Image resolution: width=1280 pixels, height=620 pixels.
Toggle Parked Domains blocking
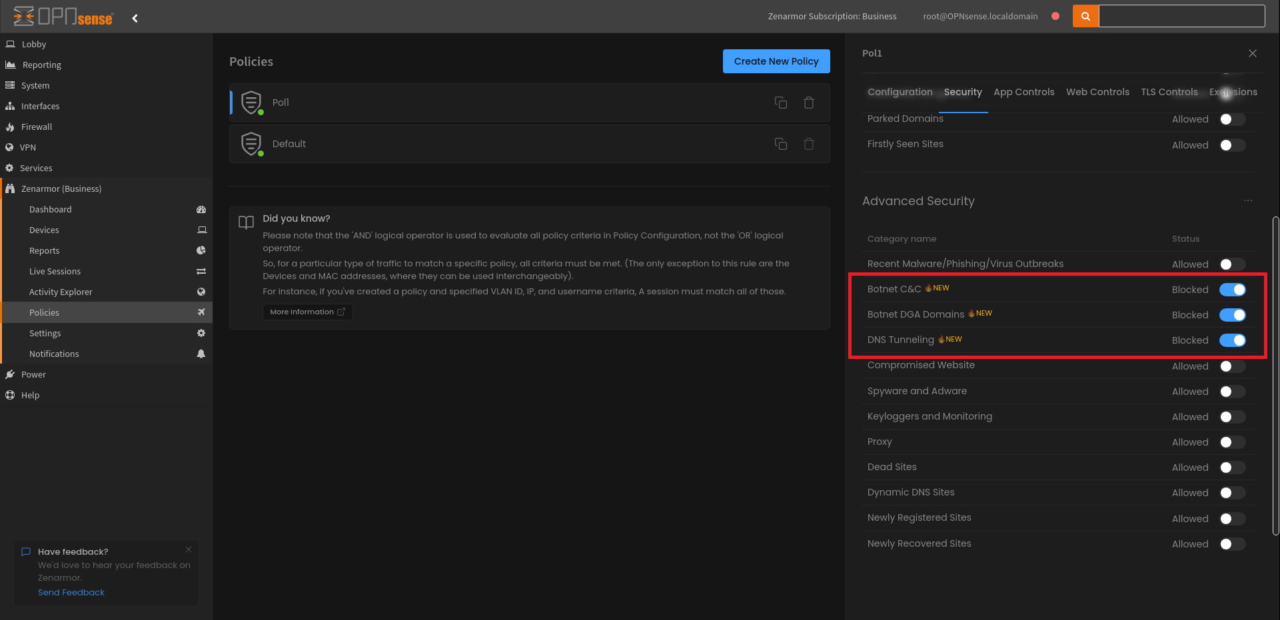[x=1232, y=119]
